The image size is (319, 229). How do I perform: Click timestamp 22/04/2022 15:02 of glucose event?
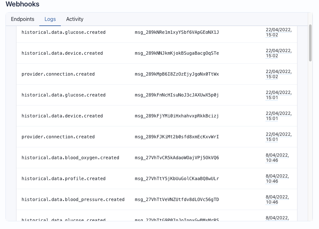point(278,32)
